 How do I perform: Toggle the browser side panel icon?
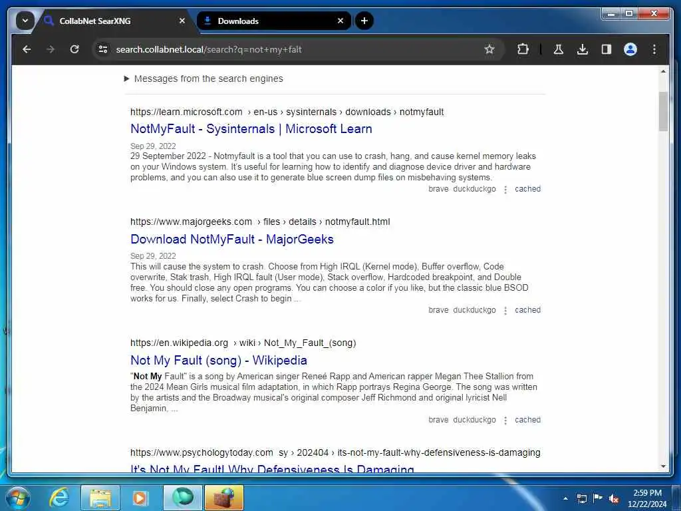click(607, 49)
